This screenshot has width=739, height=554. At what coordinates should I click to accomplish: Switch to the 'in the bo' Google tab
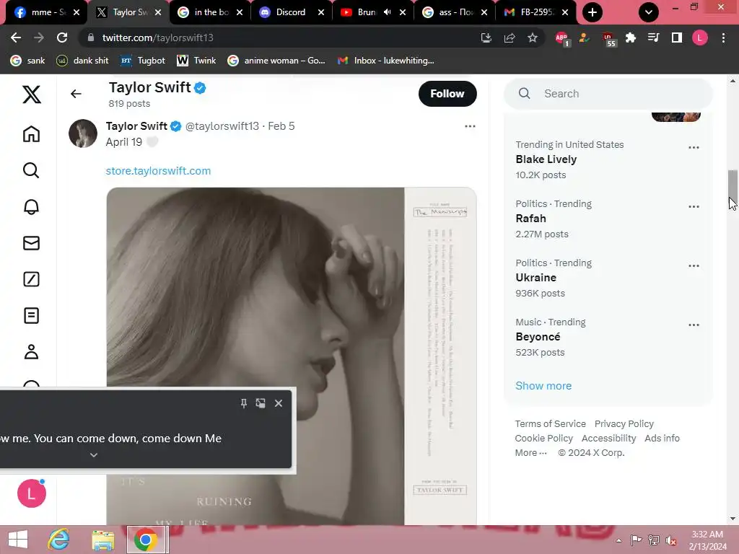click(210, 12)
